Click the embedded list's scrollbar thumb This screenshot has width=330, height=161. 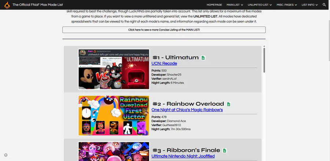[264, 60]
